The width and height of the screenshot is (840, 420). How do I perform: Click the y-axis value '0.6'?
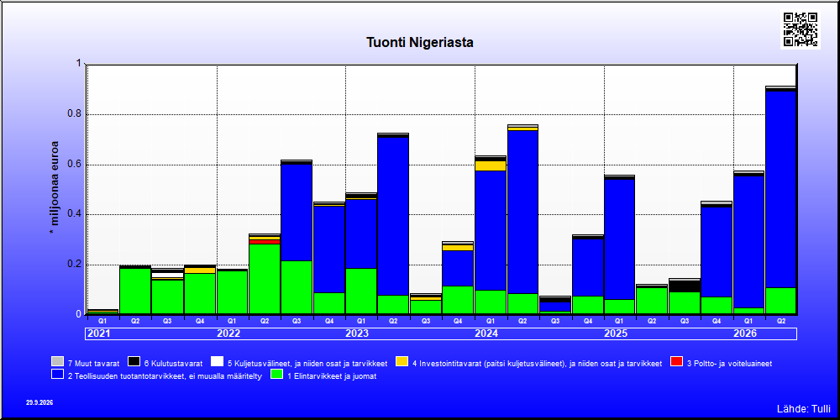pyautogui.click(x=73, y=165)
